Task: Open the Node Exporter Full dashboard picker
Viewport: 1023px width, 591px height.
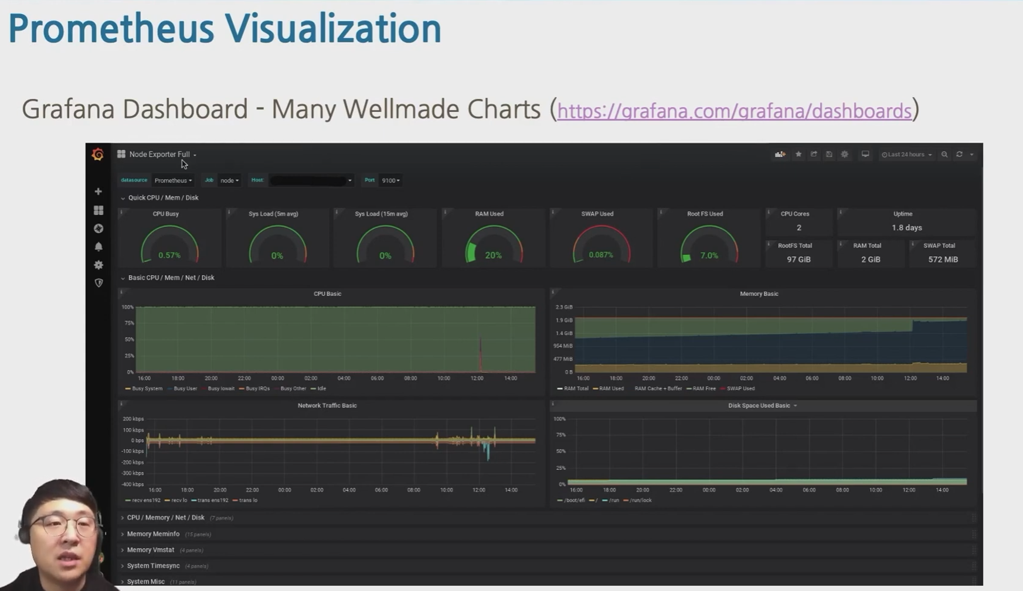Action: [x=162, y=155]
